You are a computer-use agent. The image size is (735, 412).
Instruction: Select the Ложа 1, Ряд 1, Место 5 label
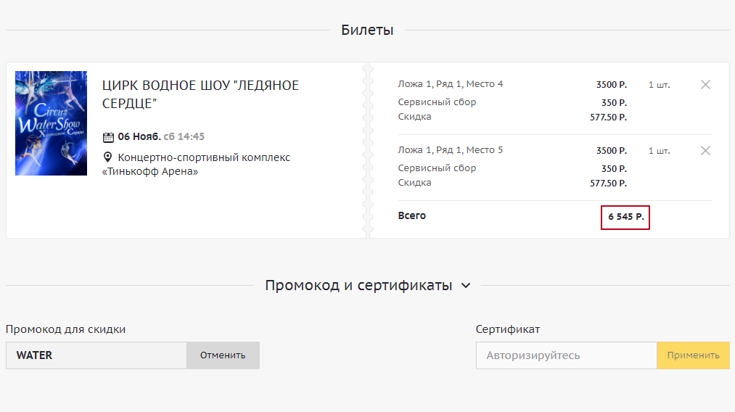(450, 150)
